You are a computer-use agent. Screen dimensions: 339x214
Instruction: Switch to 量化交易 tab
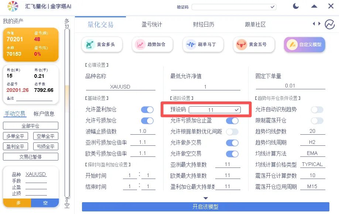tap(100, 25)
